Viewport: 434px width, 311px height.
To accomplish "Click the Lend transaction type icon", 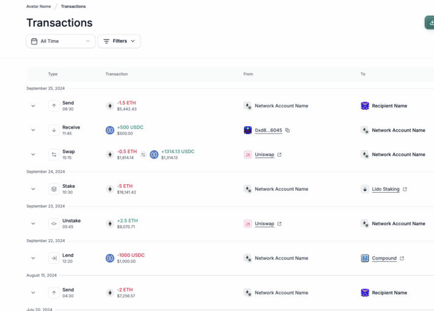I will pos(54,259).
